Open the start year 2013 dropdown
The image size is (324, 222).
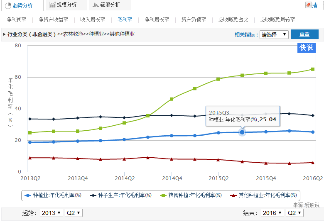[51, 213]
